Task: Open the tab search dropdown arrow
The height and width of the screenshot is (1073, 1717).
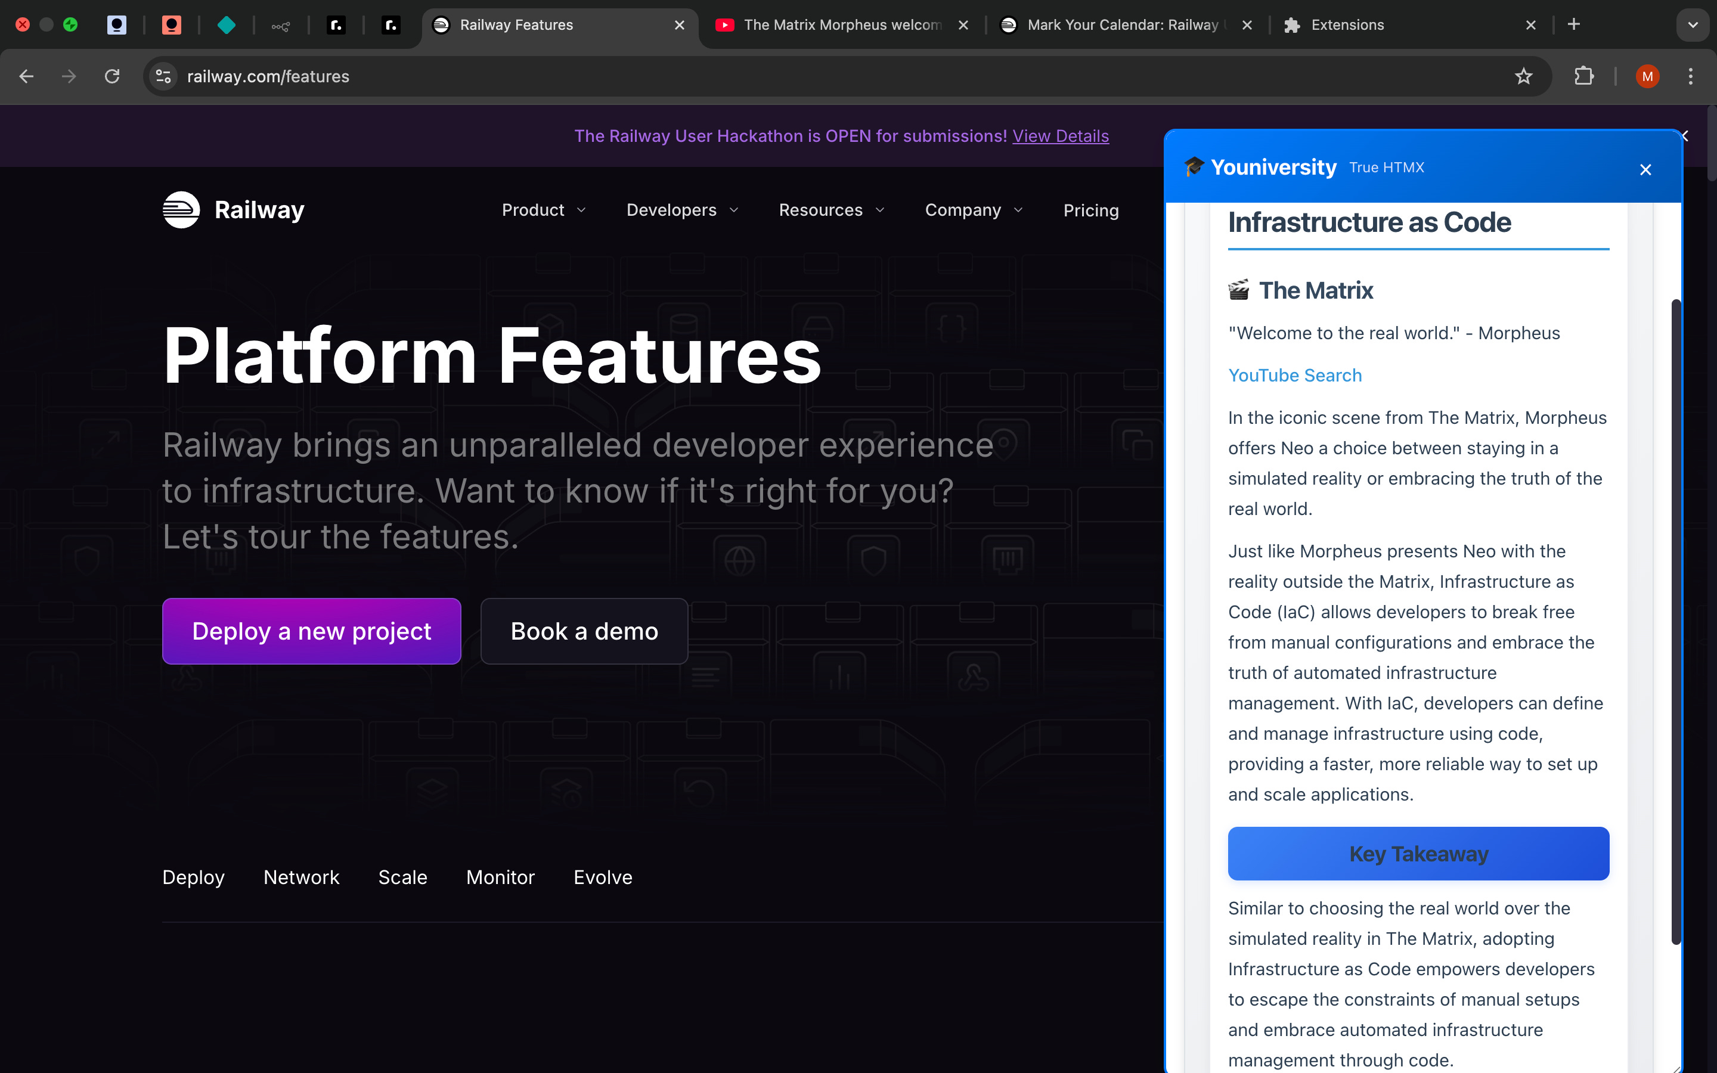Action: pos(1693,25)
